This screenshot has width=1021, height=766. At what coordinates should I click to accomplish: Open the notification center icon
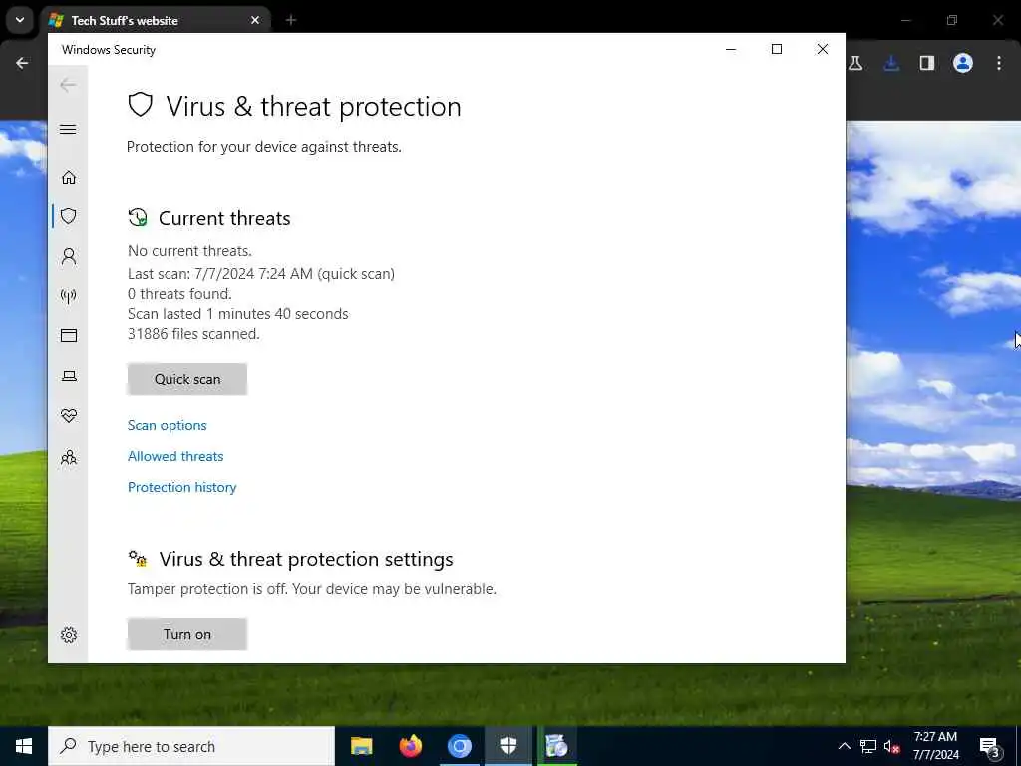click(x=990, y=747)
